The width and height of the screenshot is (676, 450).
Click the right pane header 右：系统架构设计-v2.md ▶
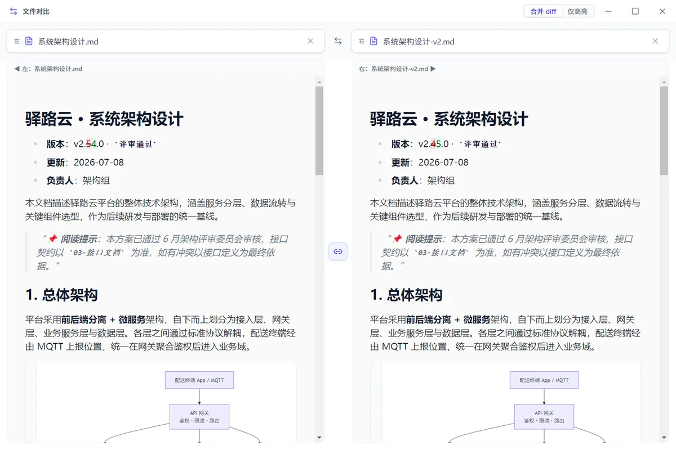tap(398, 69)
